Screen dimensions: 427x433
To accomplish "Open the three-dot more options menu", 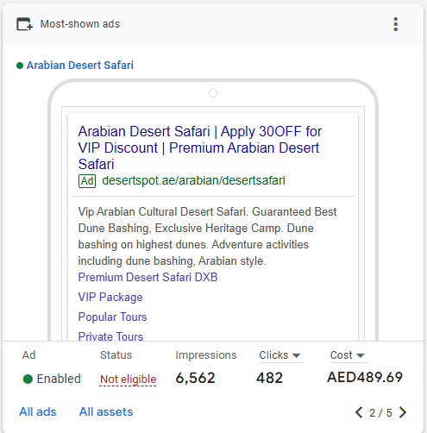I will [x=396, y=24].
